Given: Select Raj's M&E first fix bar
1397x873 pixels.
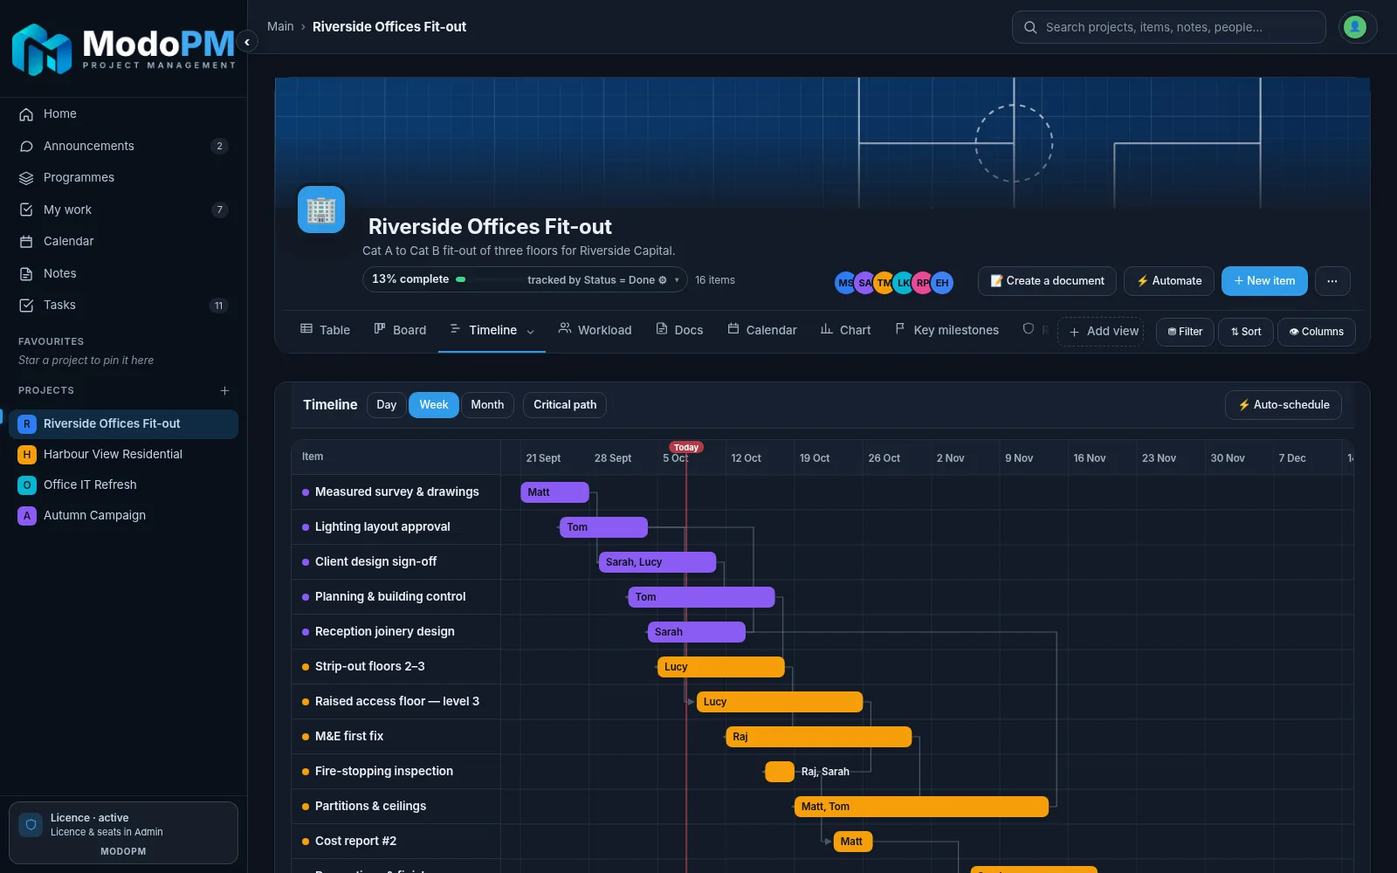Looking at the screenshot, I should click(818, 737).
